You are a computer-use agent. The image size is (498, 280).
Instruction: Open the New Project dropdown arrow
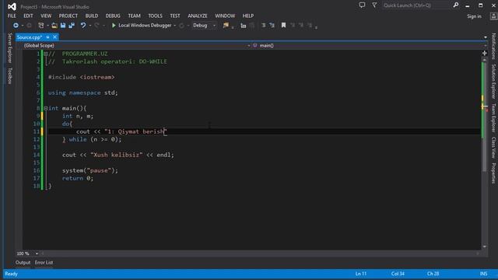point(47,26)
